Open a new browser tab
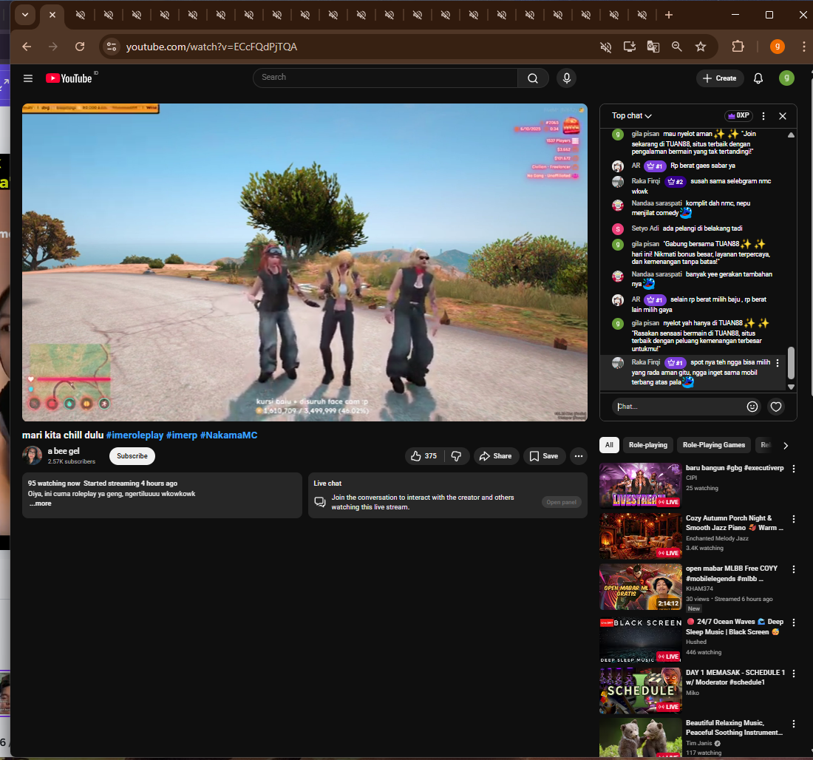 point(669,15)
